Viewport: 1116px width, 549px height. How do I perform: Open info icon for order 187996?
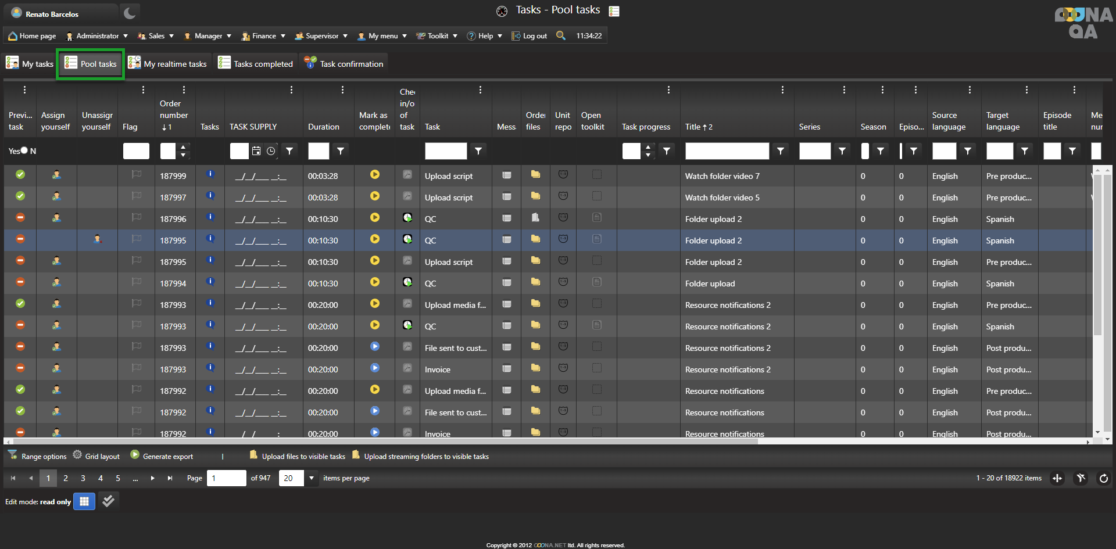210,218
